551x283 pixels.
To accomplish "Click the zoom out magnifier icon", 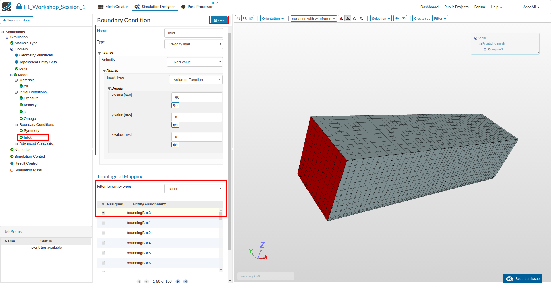I will click(245, 19).
